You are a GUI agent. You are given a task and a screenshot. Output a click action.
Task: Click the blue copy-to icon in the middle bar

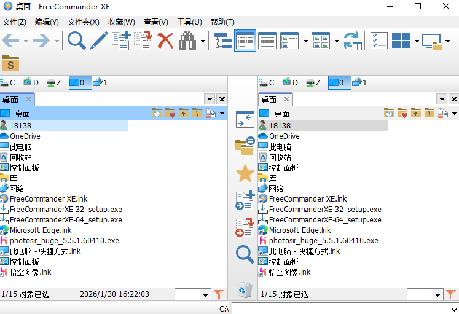[245, 201]
